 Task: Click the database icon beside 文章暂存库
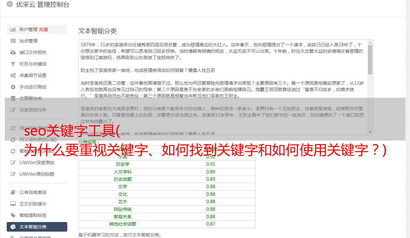click(x=12, y=98)
